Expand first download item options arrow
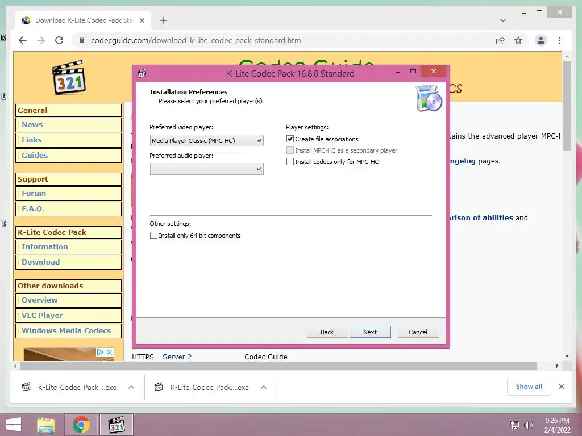The image size is (582, 436). (x=131, y=387)
